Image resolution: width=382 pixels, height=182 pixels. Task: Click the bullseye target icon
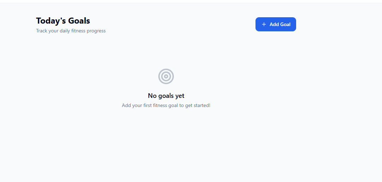pyautogui.click(x=166, y=76)
